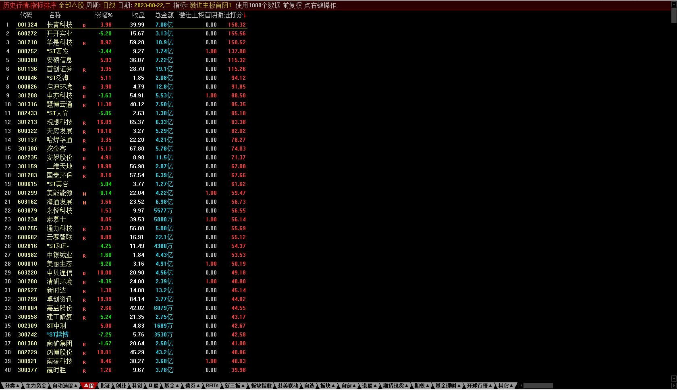Switch to the 创业 tab
677x390 pixels.
click(121, 386)
